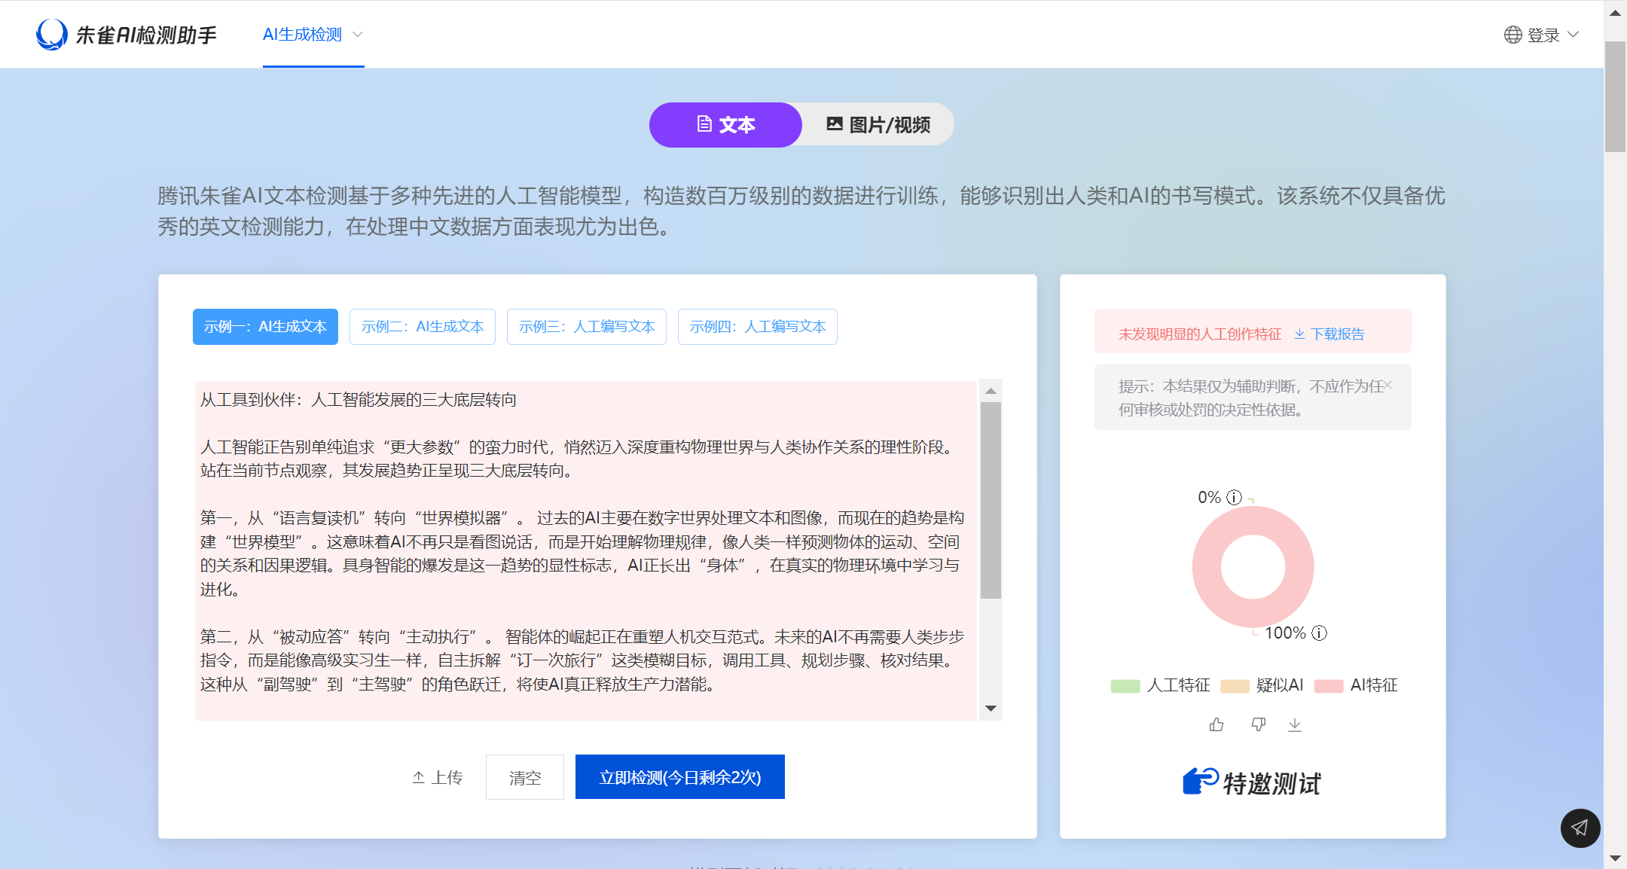Switch to the 文本 tab
This screenshot has width=1627, height=869.
725,125
